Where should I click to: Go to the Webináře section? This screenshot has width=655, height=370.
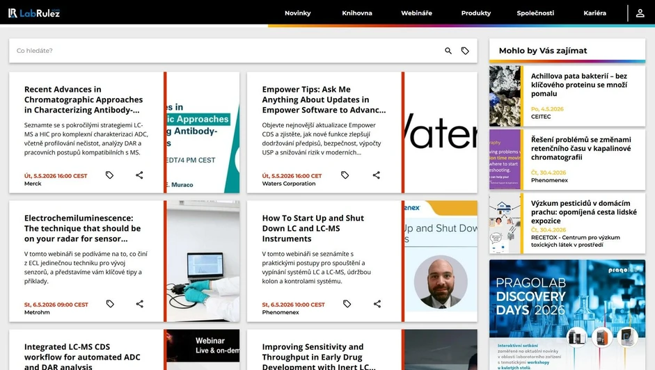point(417,13)
